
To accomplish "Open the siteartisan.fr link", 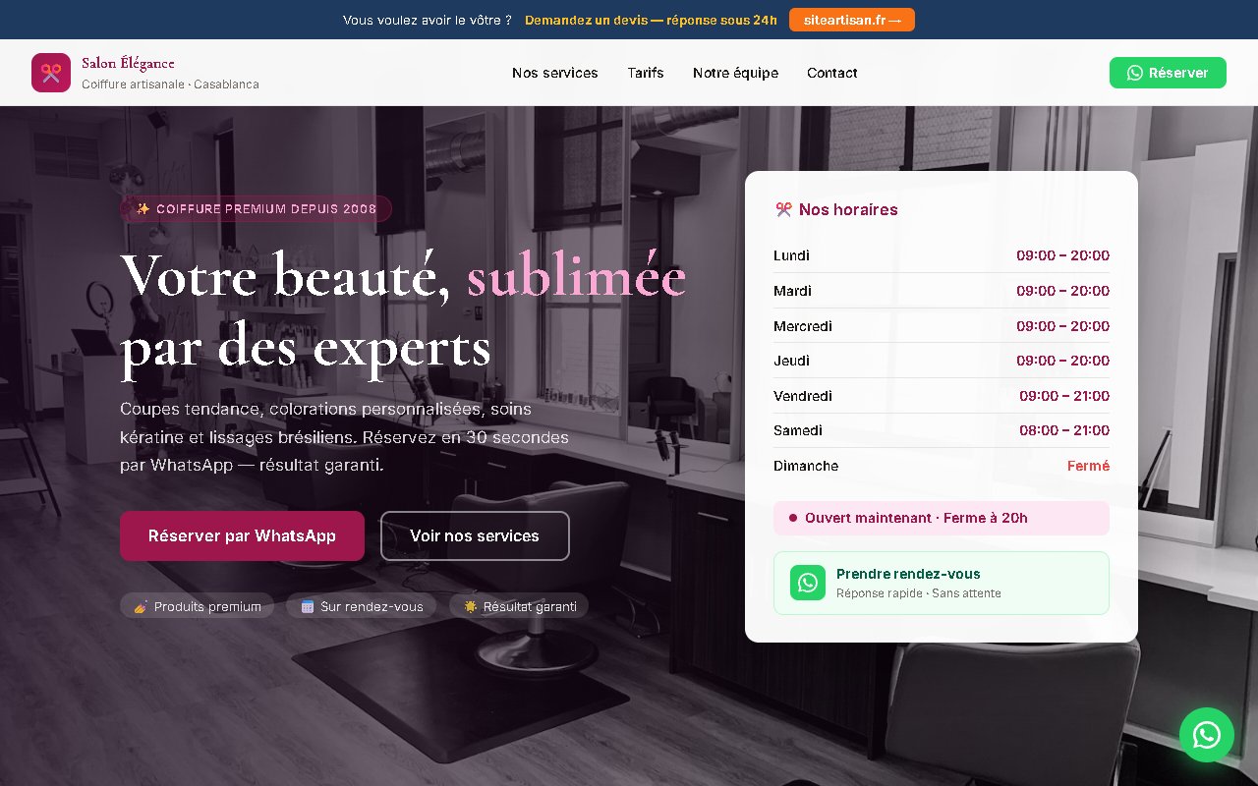I will pyautogui.click(x=851, y=19).
